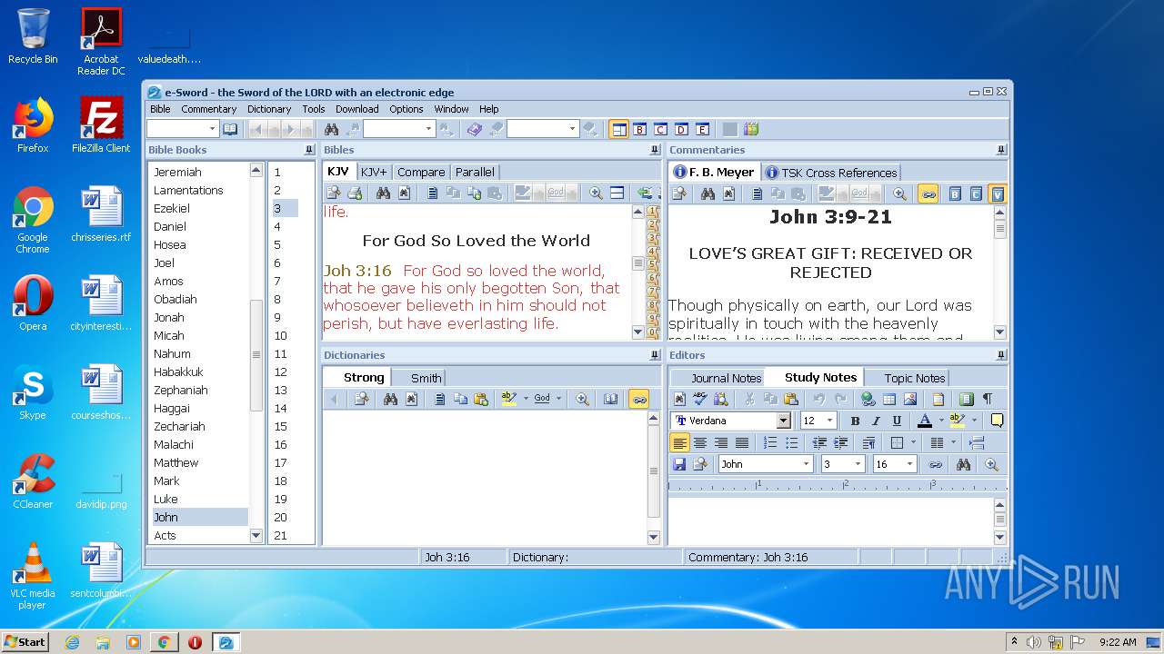
Task: Toggle Underline formatting in editor
Action: tap(897, 421)
